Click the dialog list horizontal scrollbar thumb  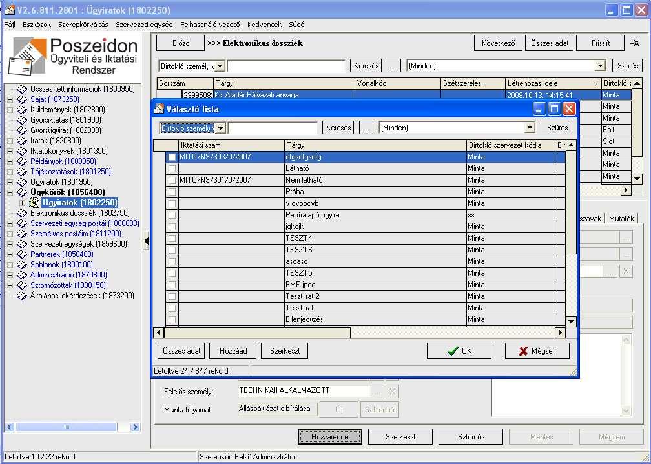coord(258,333)
